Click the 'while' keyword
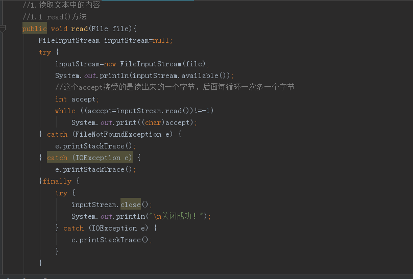Viewport: 413px width, 279px height. coord(65,111)
